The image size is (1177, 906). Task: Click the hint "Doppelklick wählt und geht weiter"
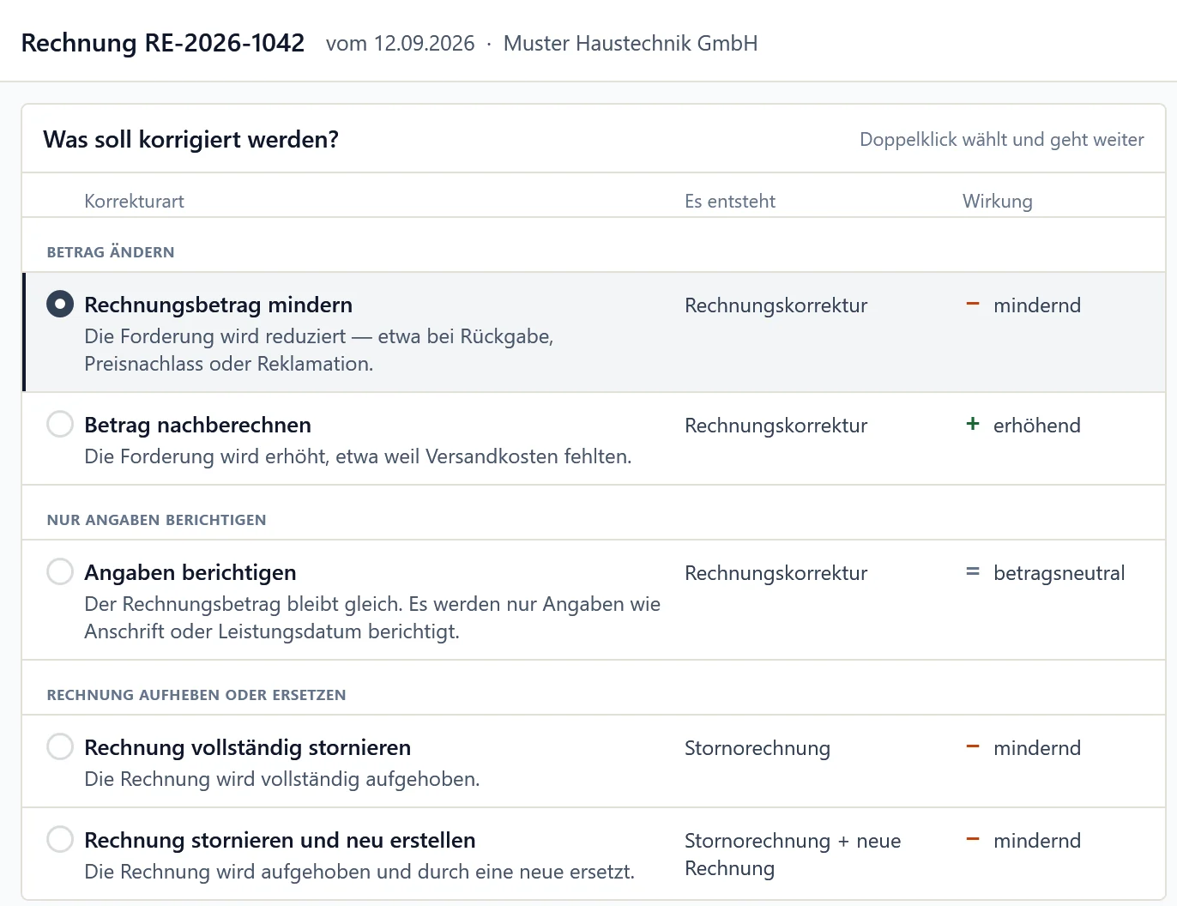click(1002, 140)
